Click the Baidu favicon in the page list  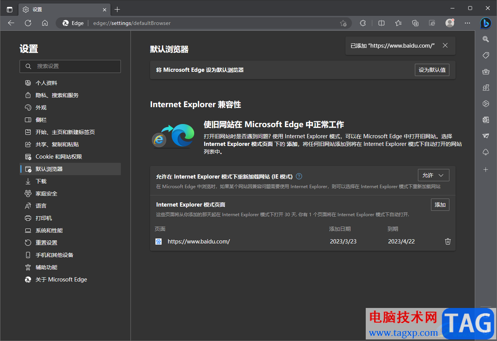(159, 242)
